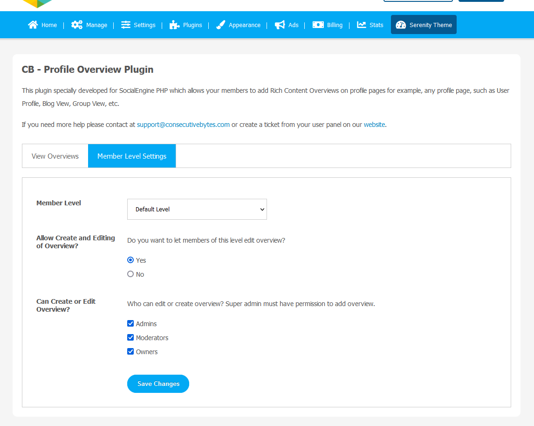Select the Member Level Settings tab

coord(132,156)
